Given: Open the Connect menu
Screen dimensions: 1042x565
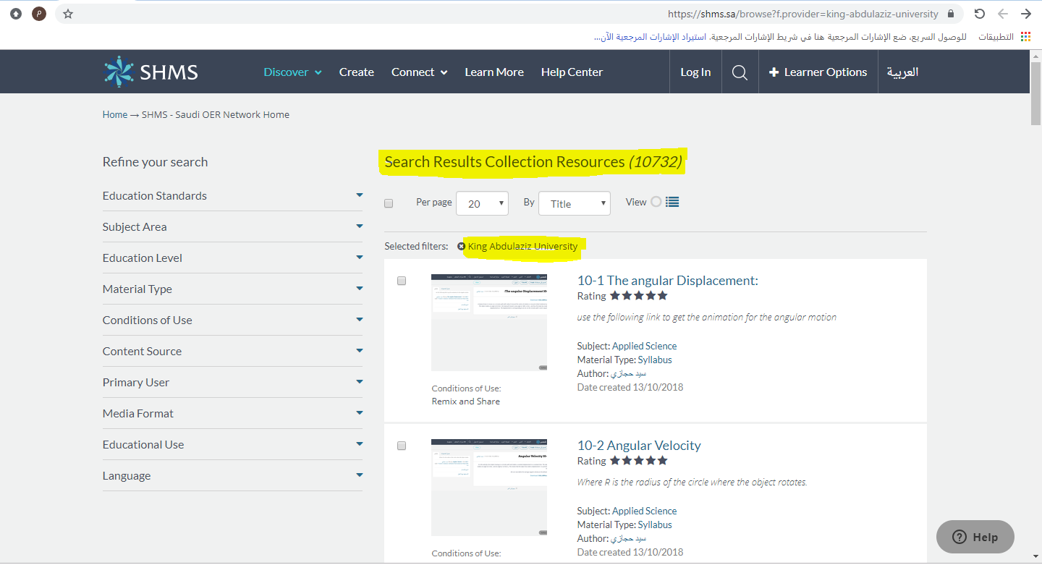Looking at the screenshot, I should (419, 72).
